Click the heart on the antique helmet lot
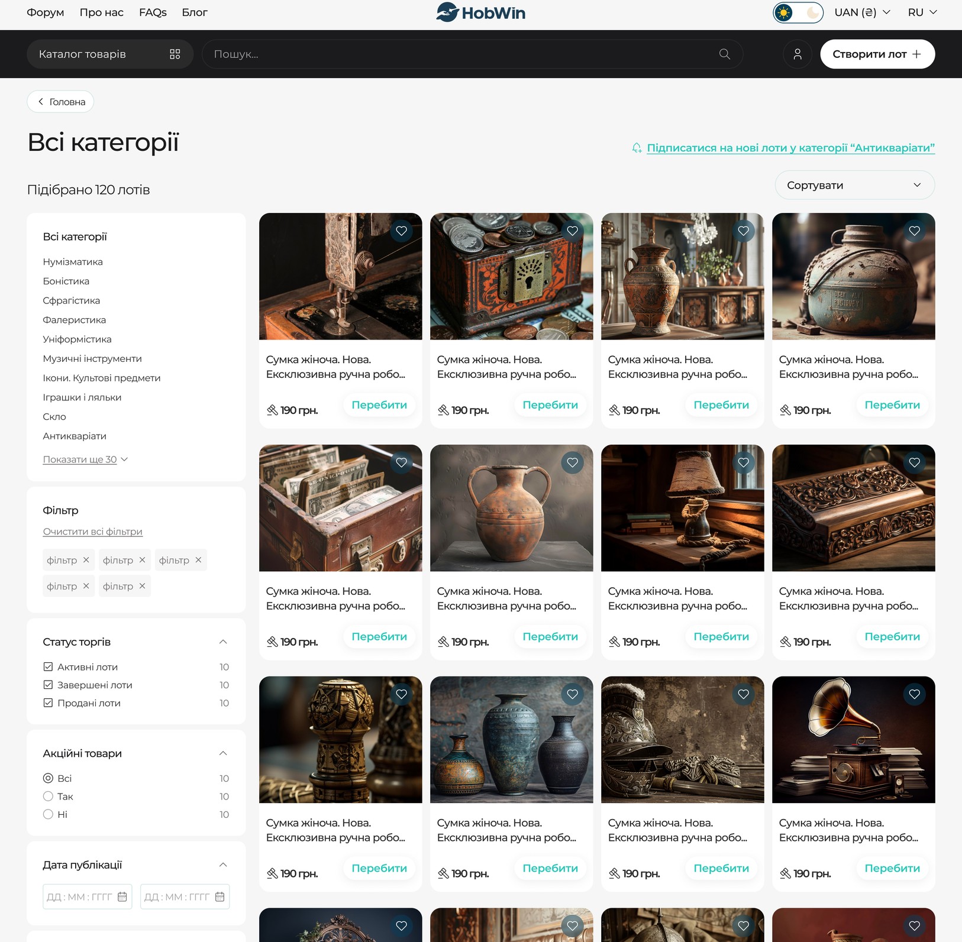Screen dimensions: 962x942 tap(744, 695)
